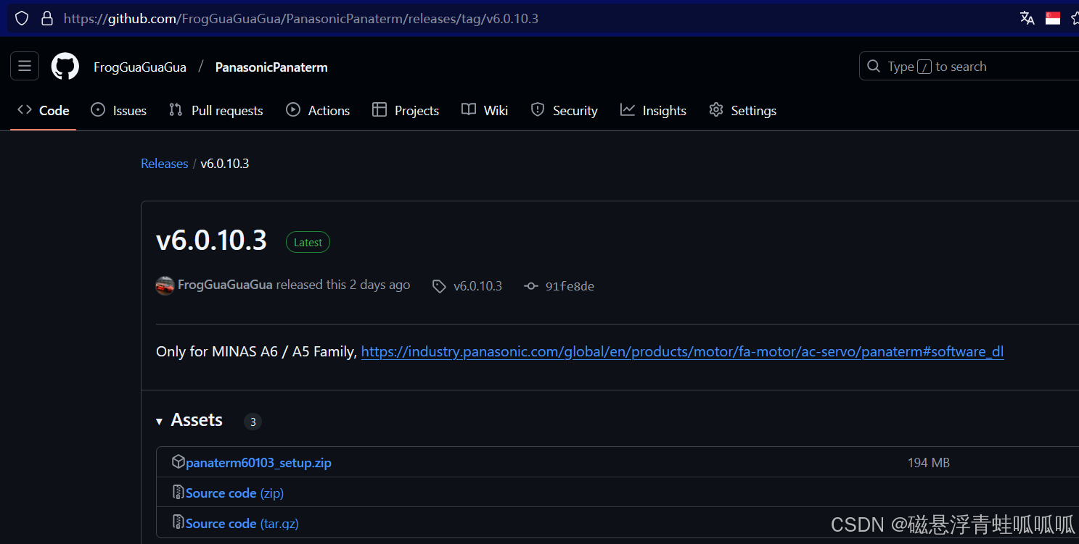The height and width of the screenshot is (544, 1079).
Task: Click package icon of panaterm60103_setup.zip
Action: (x=178, y=461)
